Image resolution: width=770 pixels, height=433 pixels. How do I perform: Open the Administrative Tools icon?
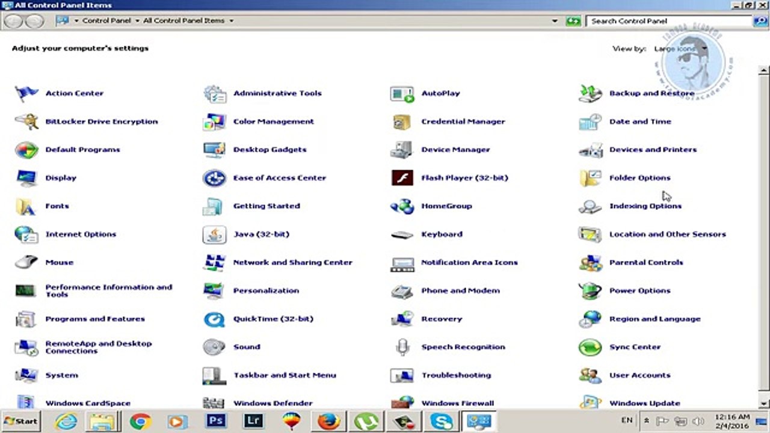(214, 93)
